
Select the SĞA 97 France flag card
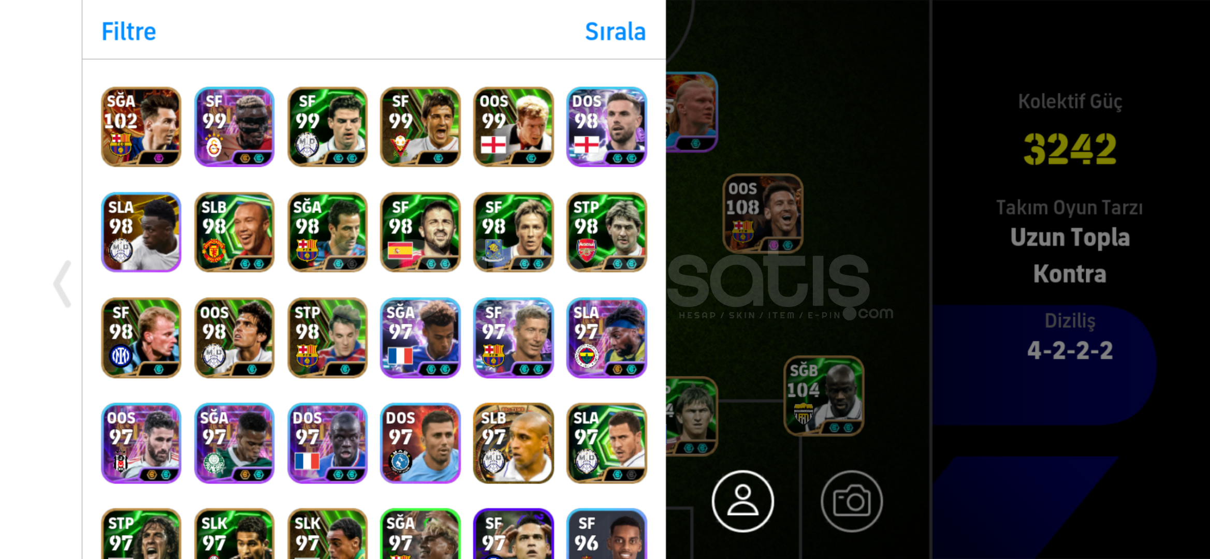(x=420, y=337)
